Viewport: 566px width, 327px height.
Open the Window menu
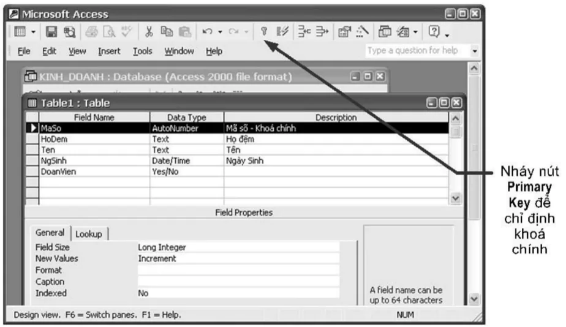[179, 51]
